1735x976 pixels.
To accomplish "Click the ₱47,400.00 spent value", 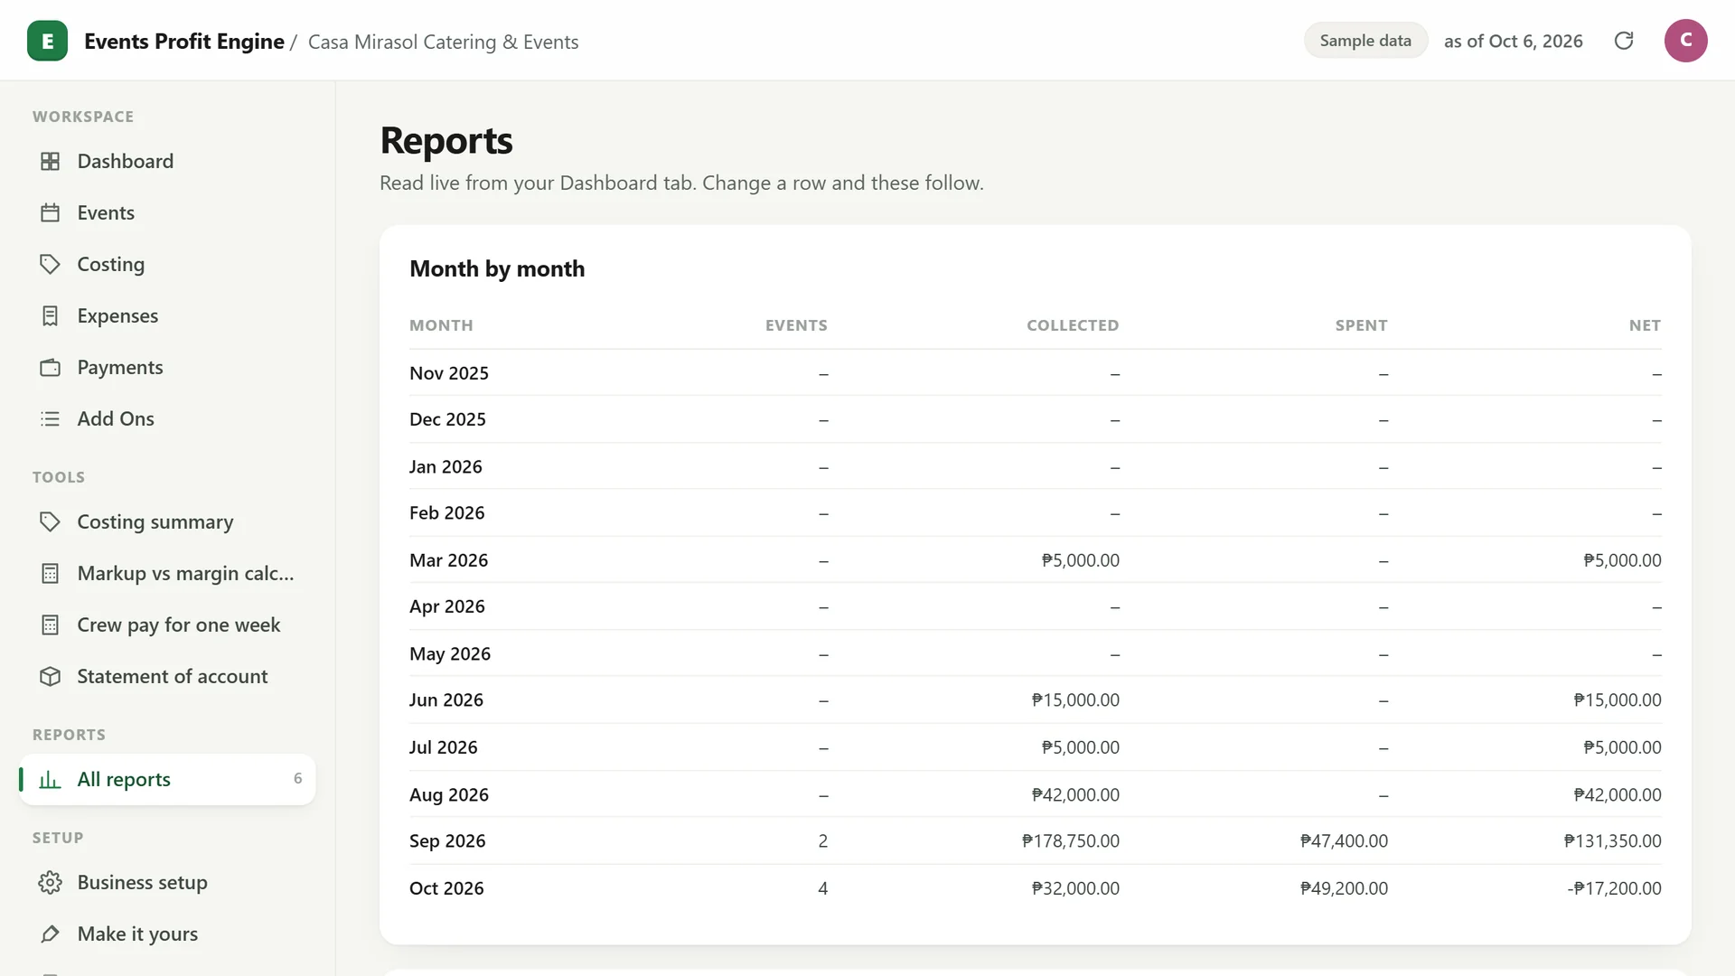I will point(1344,841).
